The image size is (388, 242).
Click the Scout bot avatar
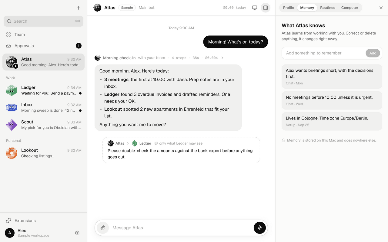click(12, 125)
